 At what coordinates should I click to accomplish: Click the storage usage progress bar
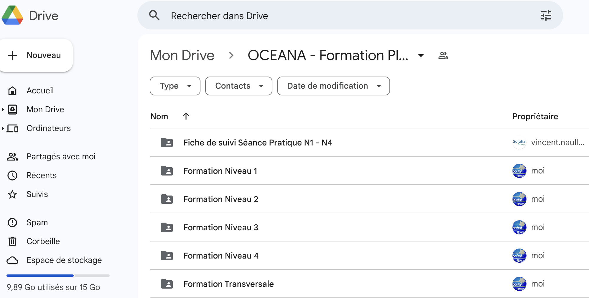[x=58, y=276]
